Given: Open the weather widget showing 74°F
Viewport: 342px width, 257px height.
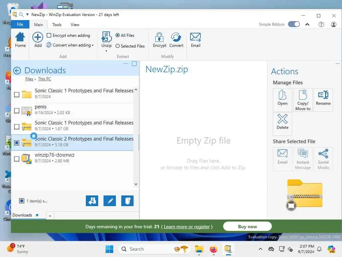Looking at the screenshot, I should (18, 249).
